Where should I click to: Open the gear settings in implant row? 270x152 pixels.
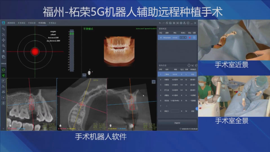click(x=194, y=38)
